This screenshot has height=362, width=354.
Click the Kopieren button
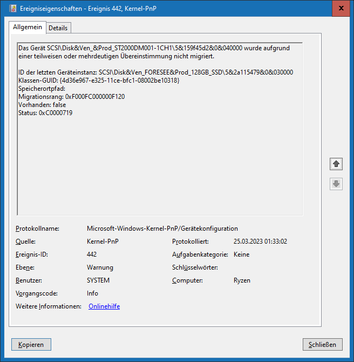tap(31, 345)
